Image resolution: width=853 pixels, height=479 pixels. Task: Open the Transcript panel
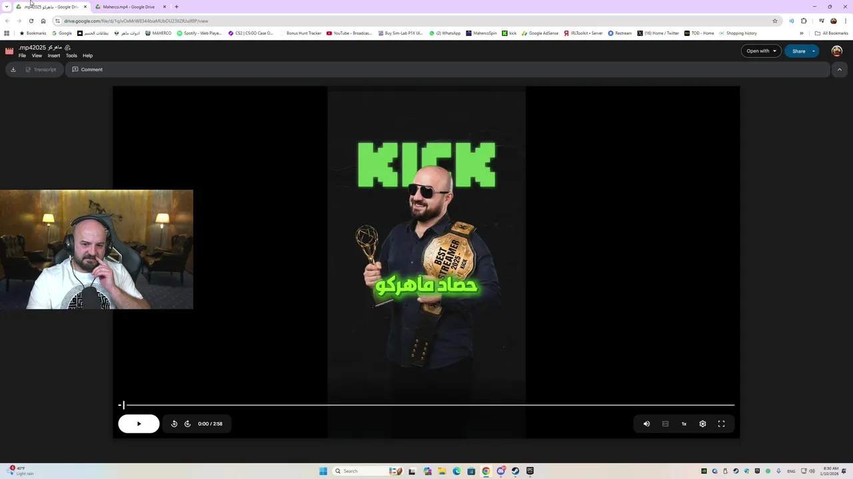41,69
